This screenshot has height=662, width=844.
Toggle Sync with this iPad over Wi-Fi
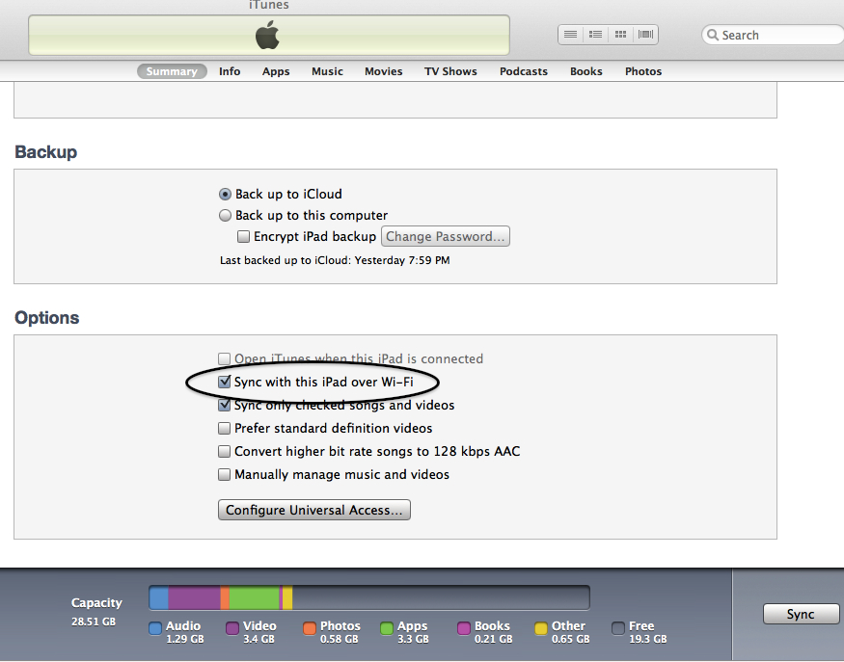coord(224,382)
